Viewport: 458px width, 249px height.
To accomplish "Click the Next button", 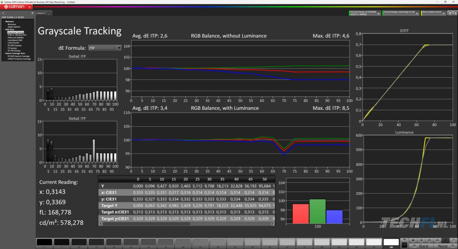I will tap(443, 246).
